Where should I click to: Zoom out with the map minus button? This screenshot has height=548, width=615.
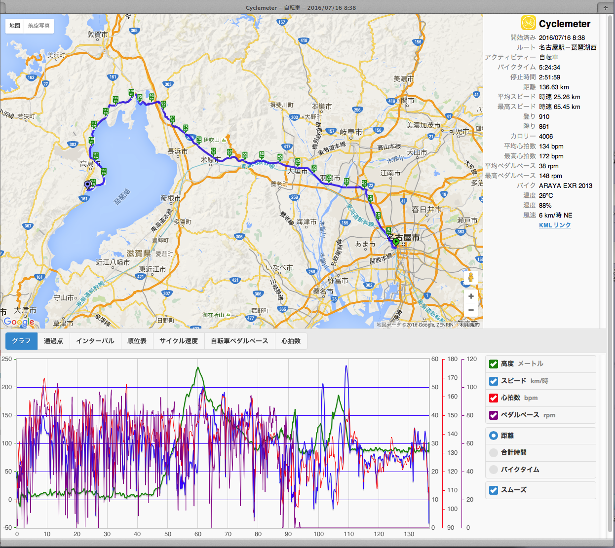pos(471,310)
